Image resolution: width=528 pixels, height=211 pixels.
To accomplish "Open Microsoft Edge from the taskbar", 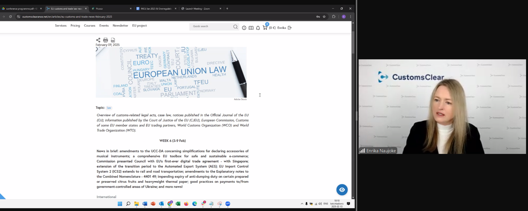I will pos(194,204).
